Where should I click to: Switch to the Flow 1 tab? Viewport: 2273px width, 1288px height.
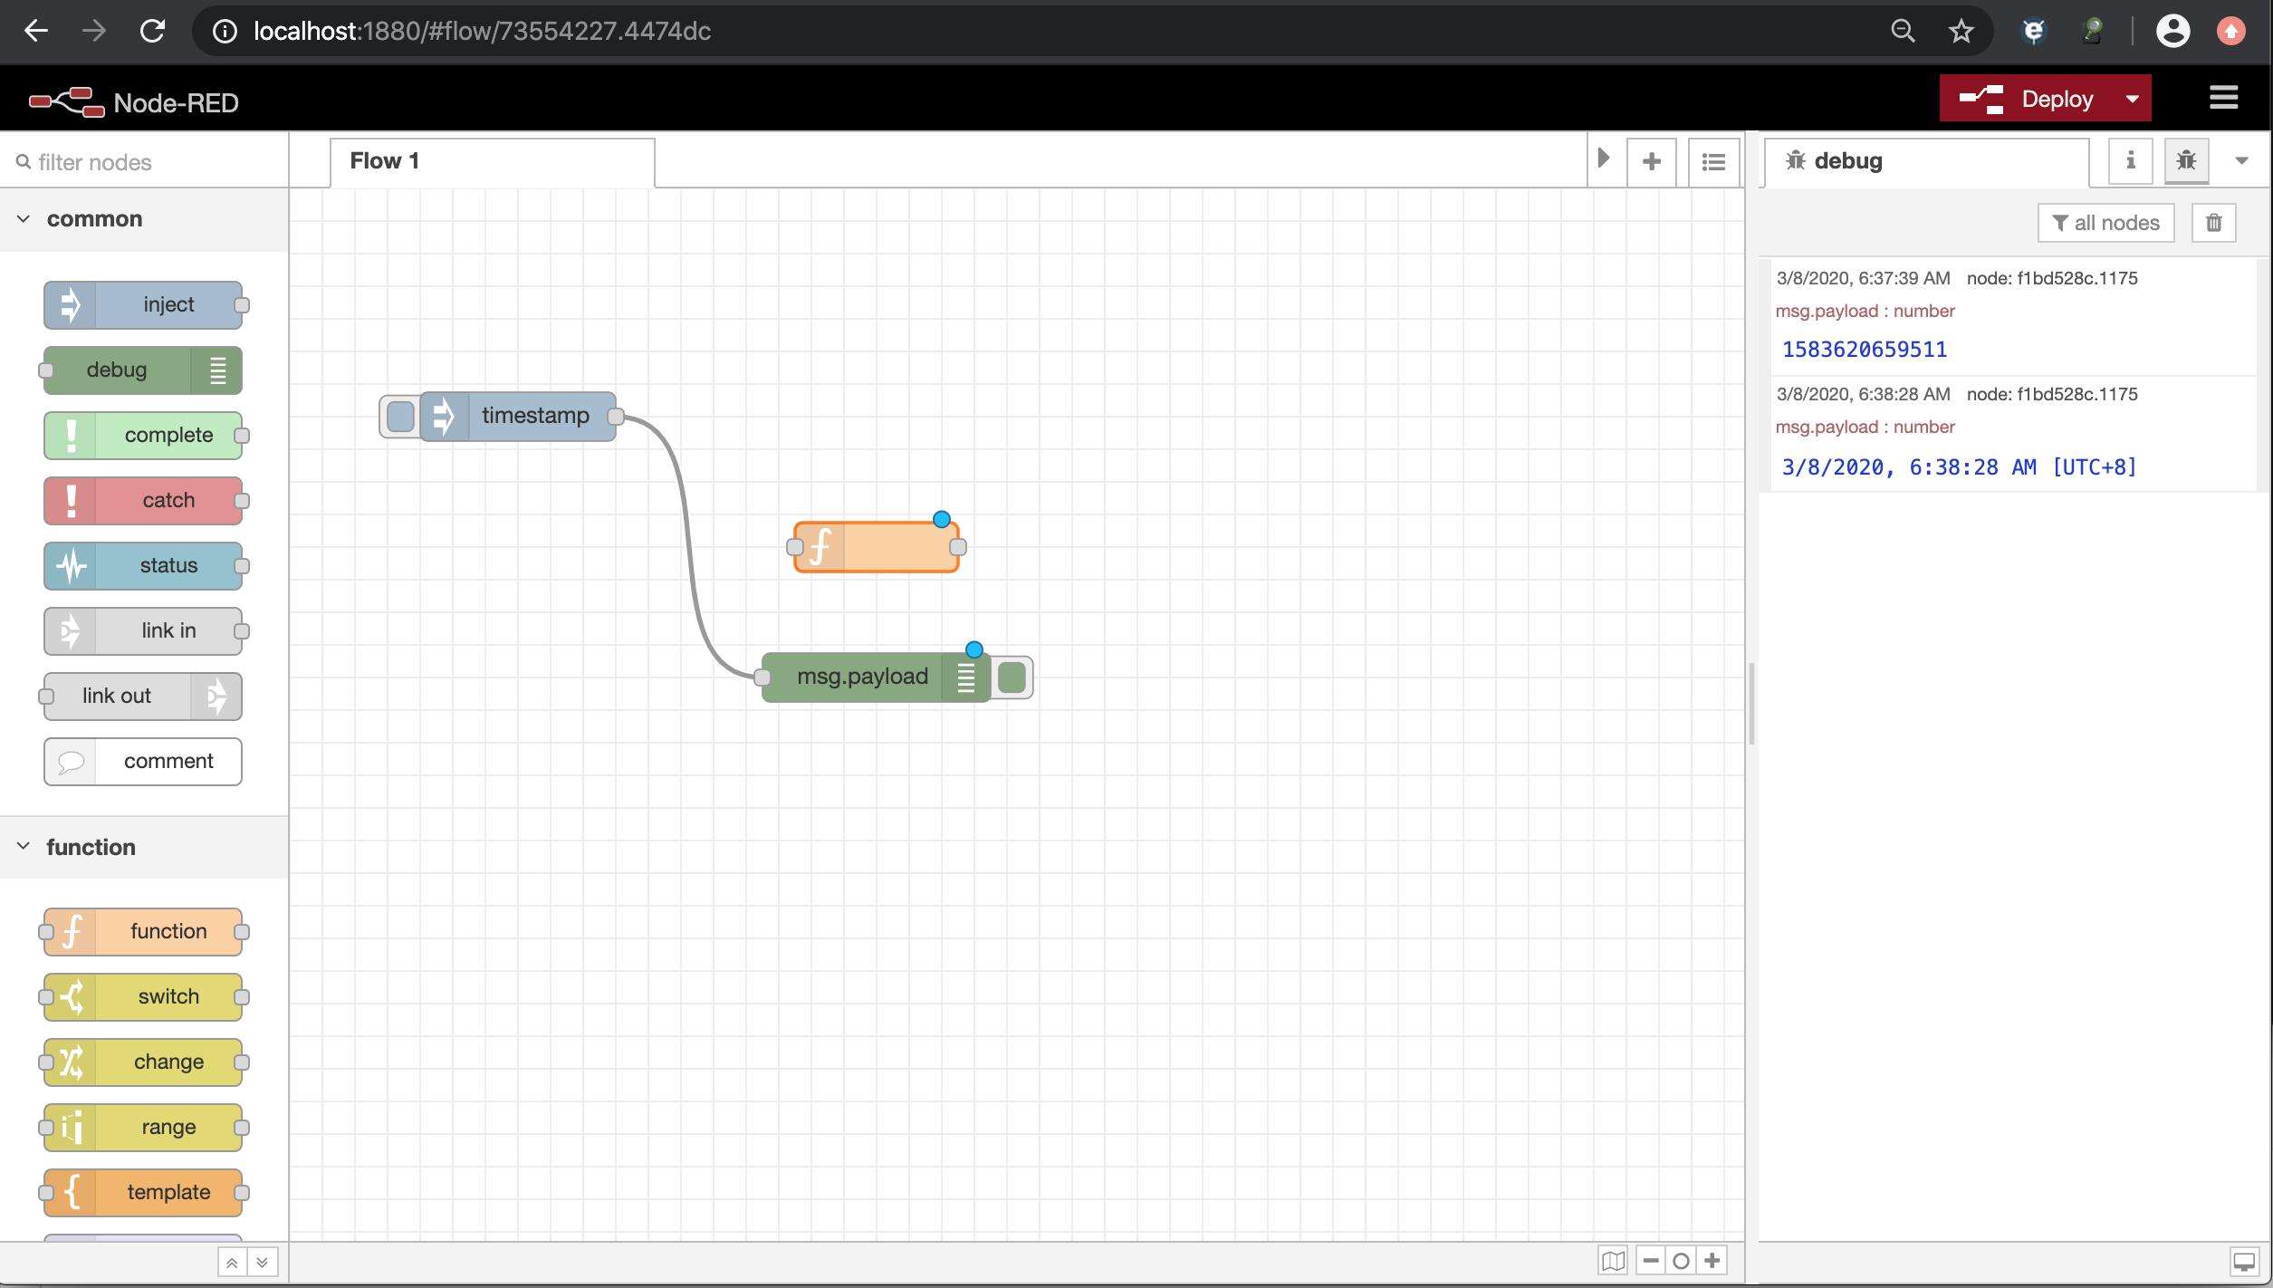click(x=385, y=160)
